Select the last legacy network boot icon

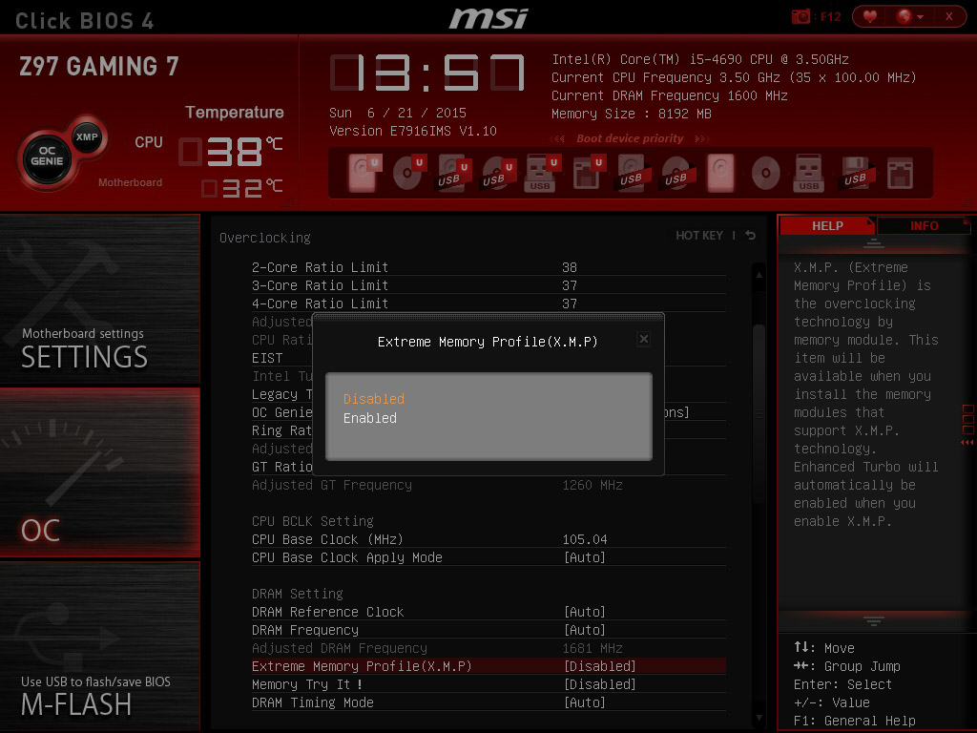tap(901, 173)
